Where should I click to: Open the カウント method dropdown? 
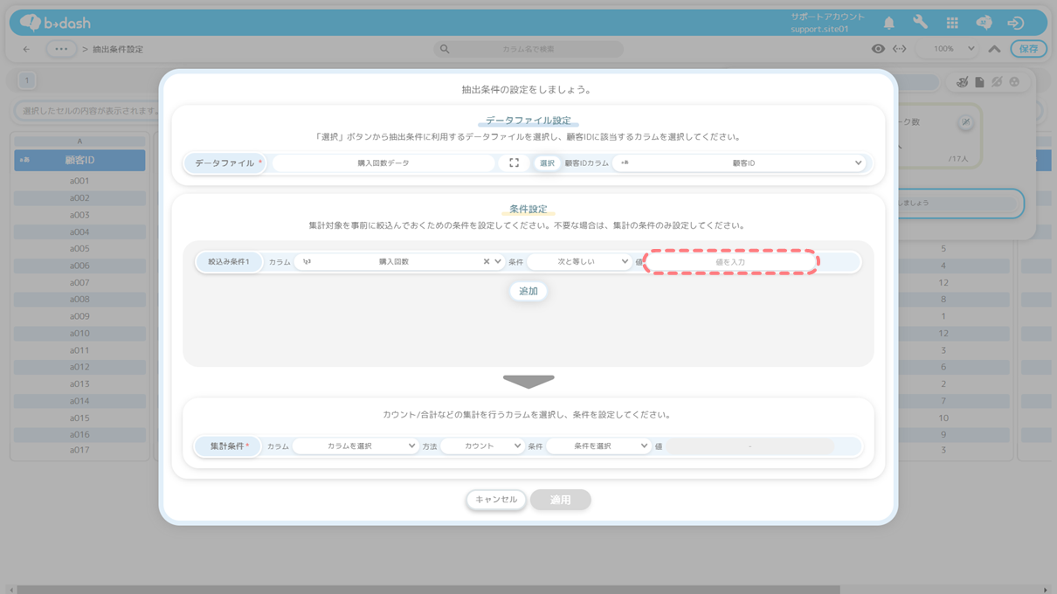coord(482,446)
